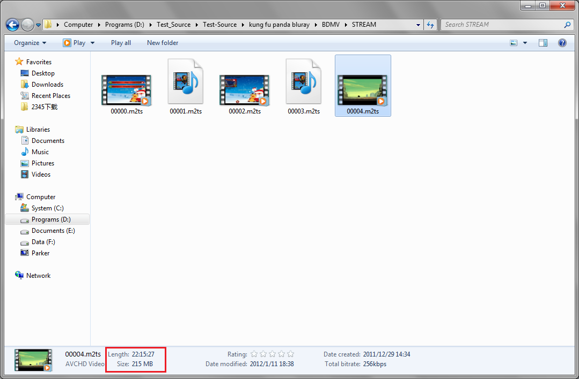Expand subfolders arrow after BDMV breadcrumb

coord(346,25)
